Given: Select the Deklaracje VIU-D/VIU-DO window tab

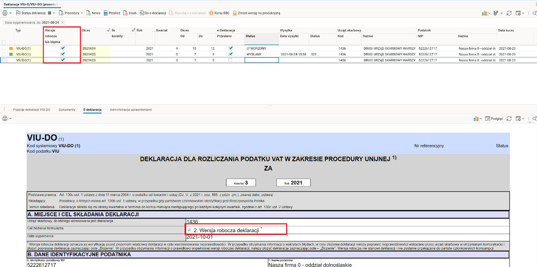Looking at the screenshot, I should point(32,4).
